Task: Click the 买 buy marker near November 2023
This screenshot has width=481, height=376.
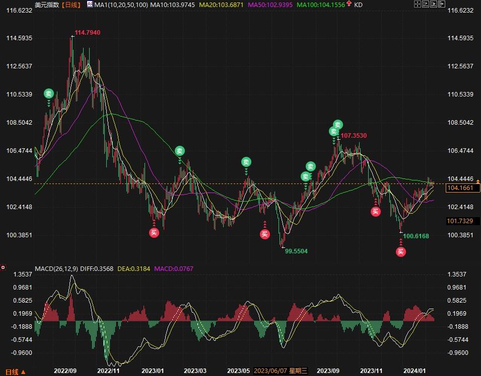Action: 375,211
